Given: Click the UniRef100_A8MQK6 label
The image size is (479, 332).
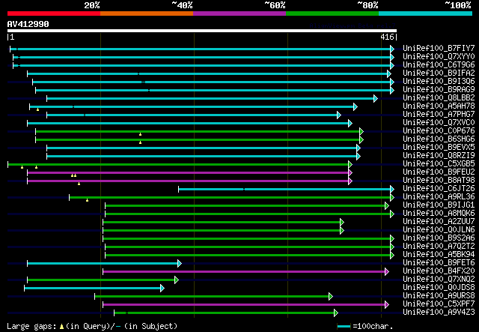Looking at the screenshot, I should [x=439, y=214].
